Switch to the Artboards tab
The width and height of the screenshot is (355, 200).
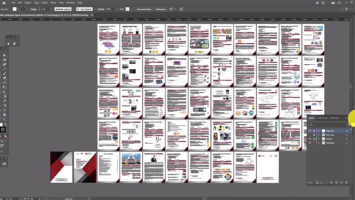click(334, 118)
